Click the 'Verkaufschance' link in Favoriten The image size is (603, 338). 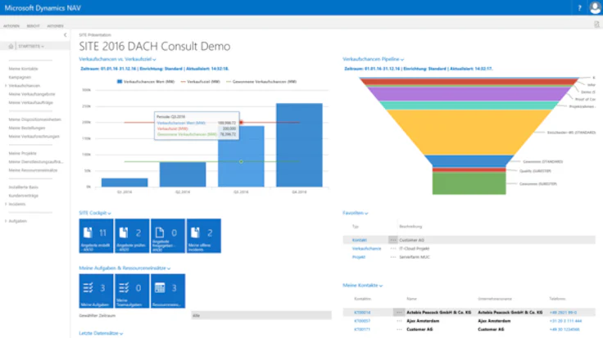366,249
